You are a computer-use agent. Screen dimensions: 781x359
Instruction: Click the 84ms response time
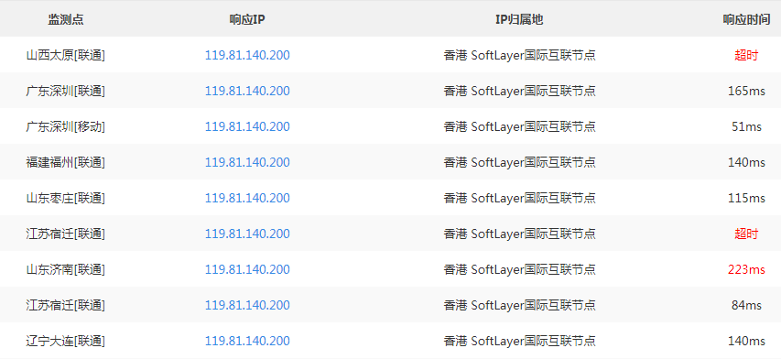[x=746, y=305]
